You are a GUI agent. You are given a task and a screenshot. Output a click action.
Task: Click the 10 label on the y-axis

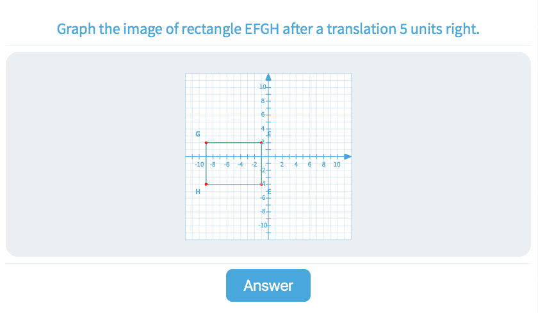tap(263, 87)
